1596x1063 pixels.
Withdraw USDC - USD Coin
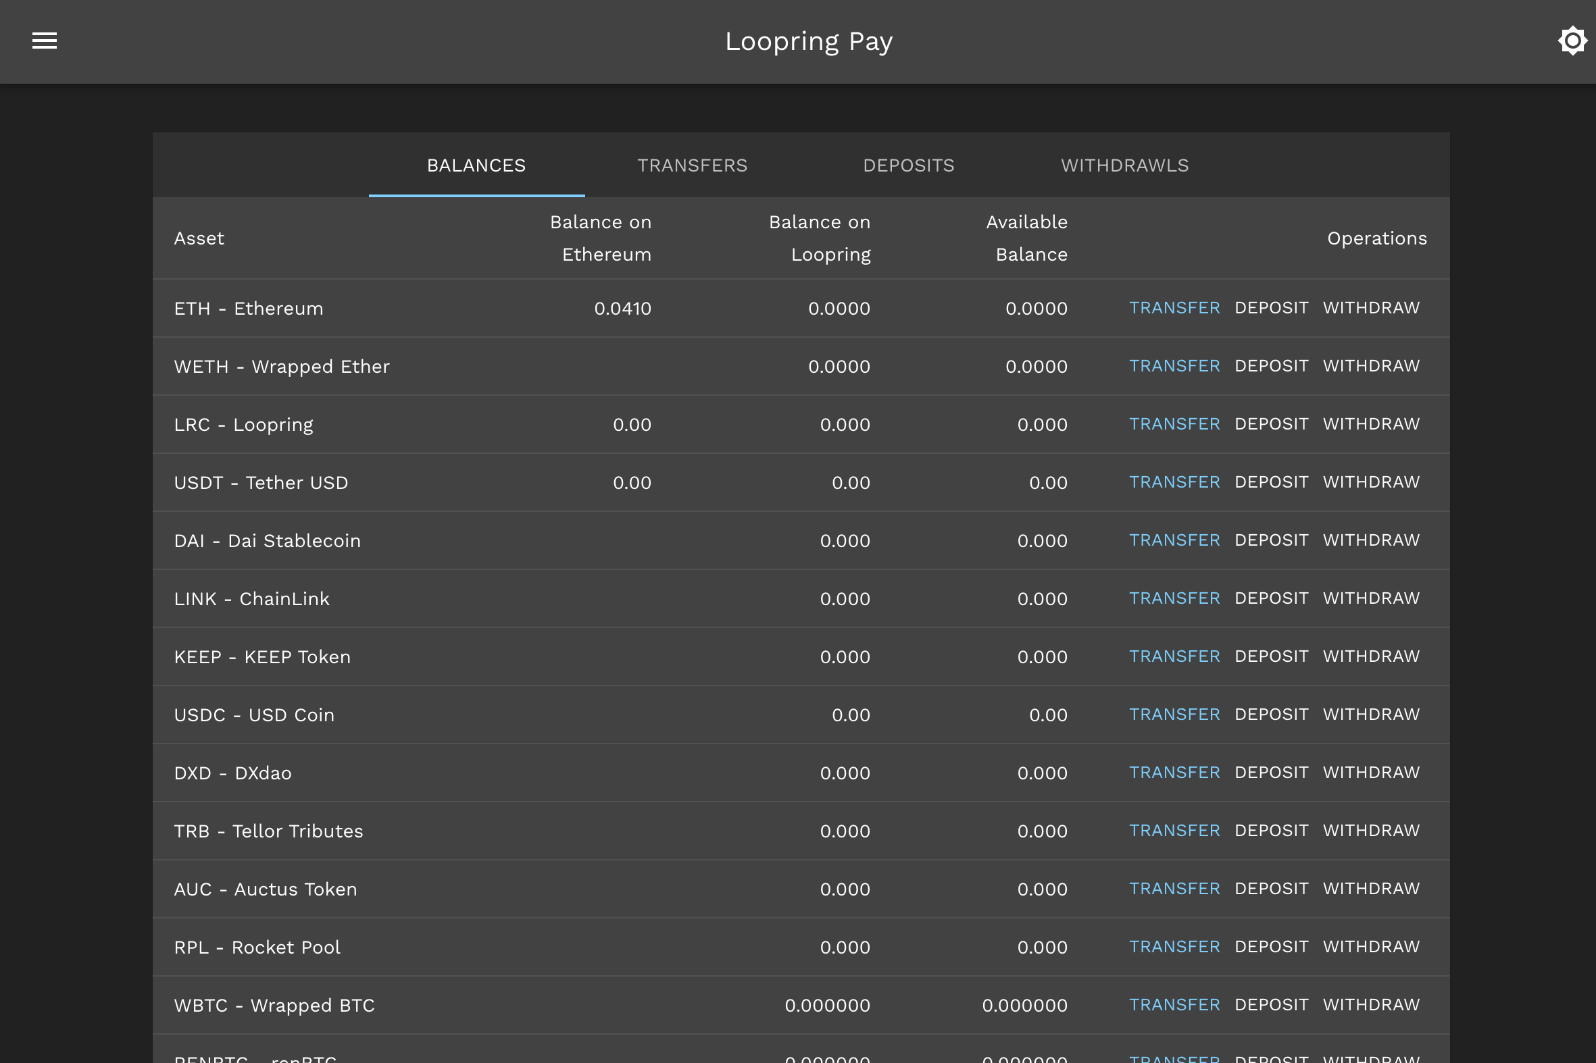1370,715
